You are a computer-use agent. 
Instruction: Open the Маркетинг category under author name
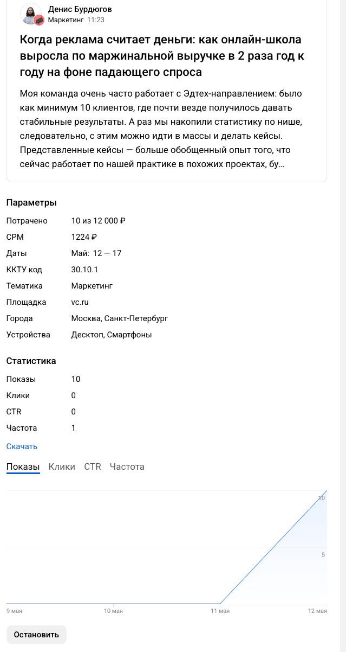66,20
